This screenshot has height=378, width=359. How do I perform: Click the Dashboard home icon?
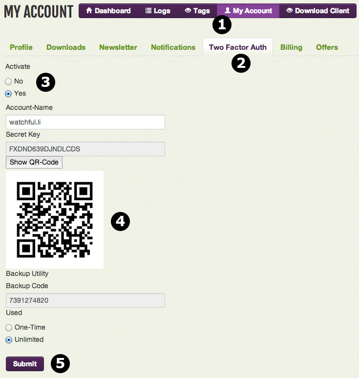click(x=89, y=10)
